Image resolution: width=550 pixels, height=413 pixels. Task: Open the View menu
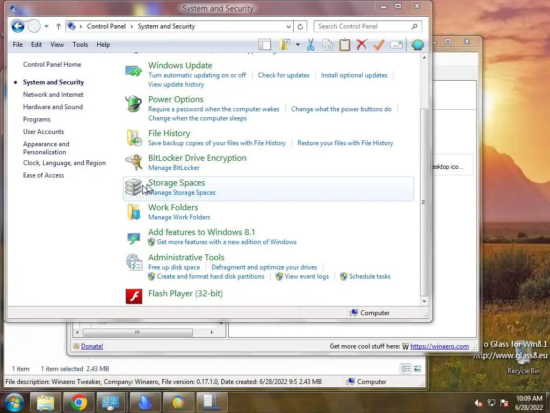[57, 45]
